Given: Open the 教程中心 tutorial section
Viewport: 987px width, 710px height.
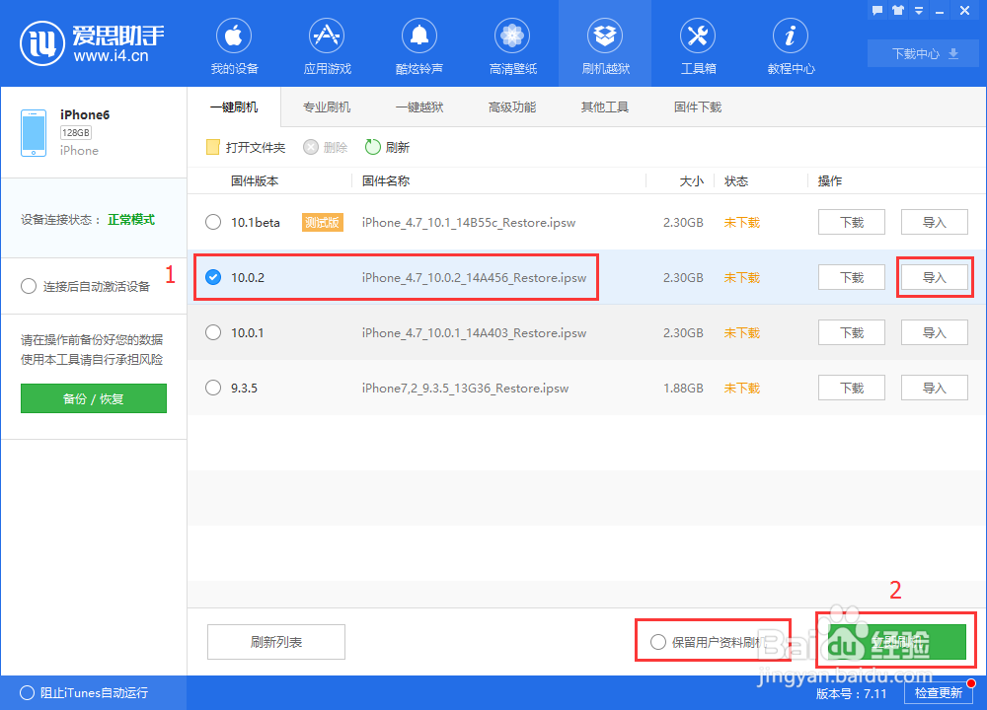Looking at the screenshot, I should click(791, 46).
